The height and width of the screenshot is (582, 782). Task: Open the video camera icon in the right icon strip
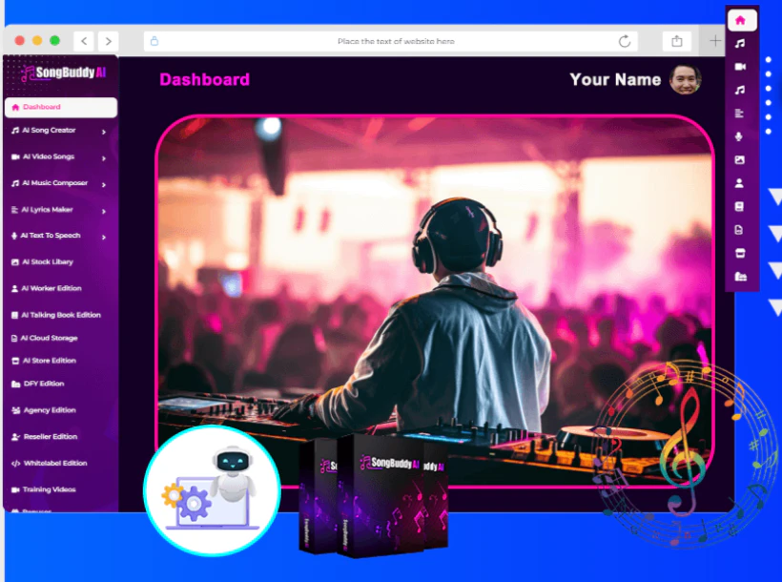coord(740,67)
